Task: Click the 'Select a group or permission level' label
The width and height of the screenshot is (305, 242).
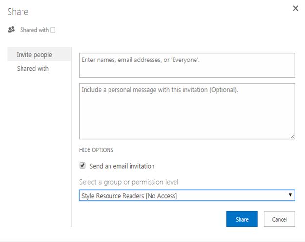Action: [129, 182]
